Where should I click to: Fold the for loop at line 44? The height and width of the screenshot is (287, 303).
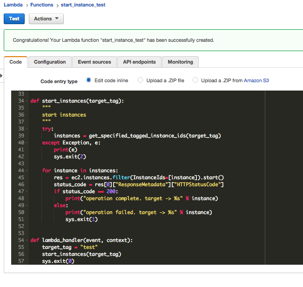[26, 170]
